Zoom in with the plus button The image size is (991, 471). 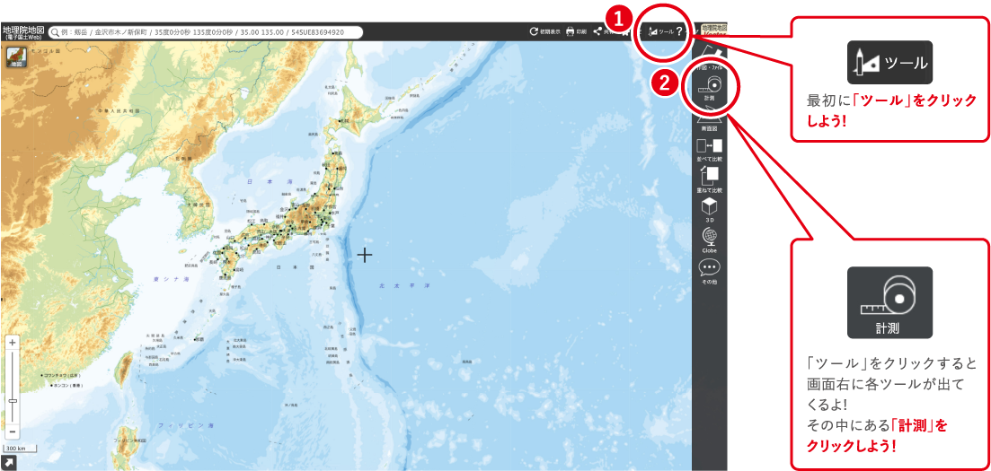pos(13,343)
